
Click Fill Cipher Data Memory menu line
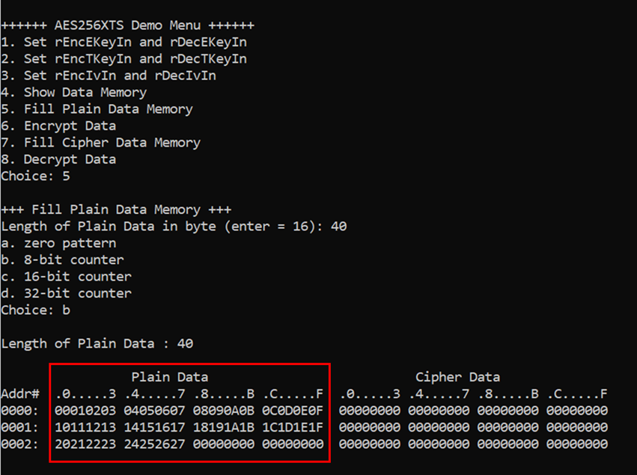tap(101, 143)
